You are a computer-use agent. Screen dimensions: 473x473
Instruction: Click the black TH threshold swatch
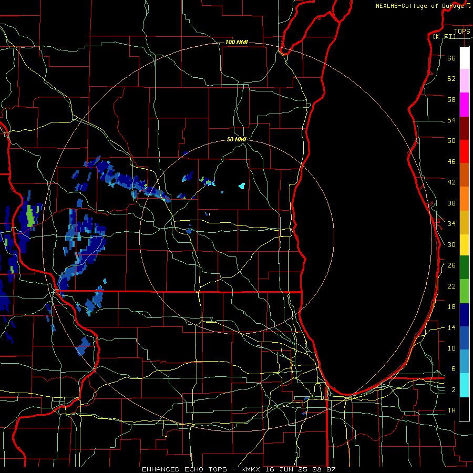464,409
